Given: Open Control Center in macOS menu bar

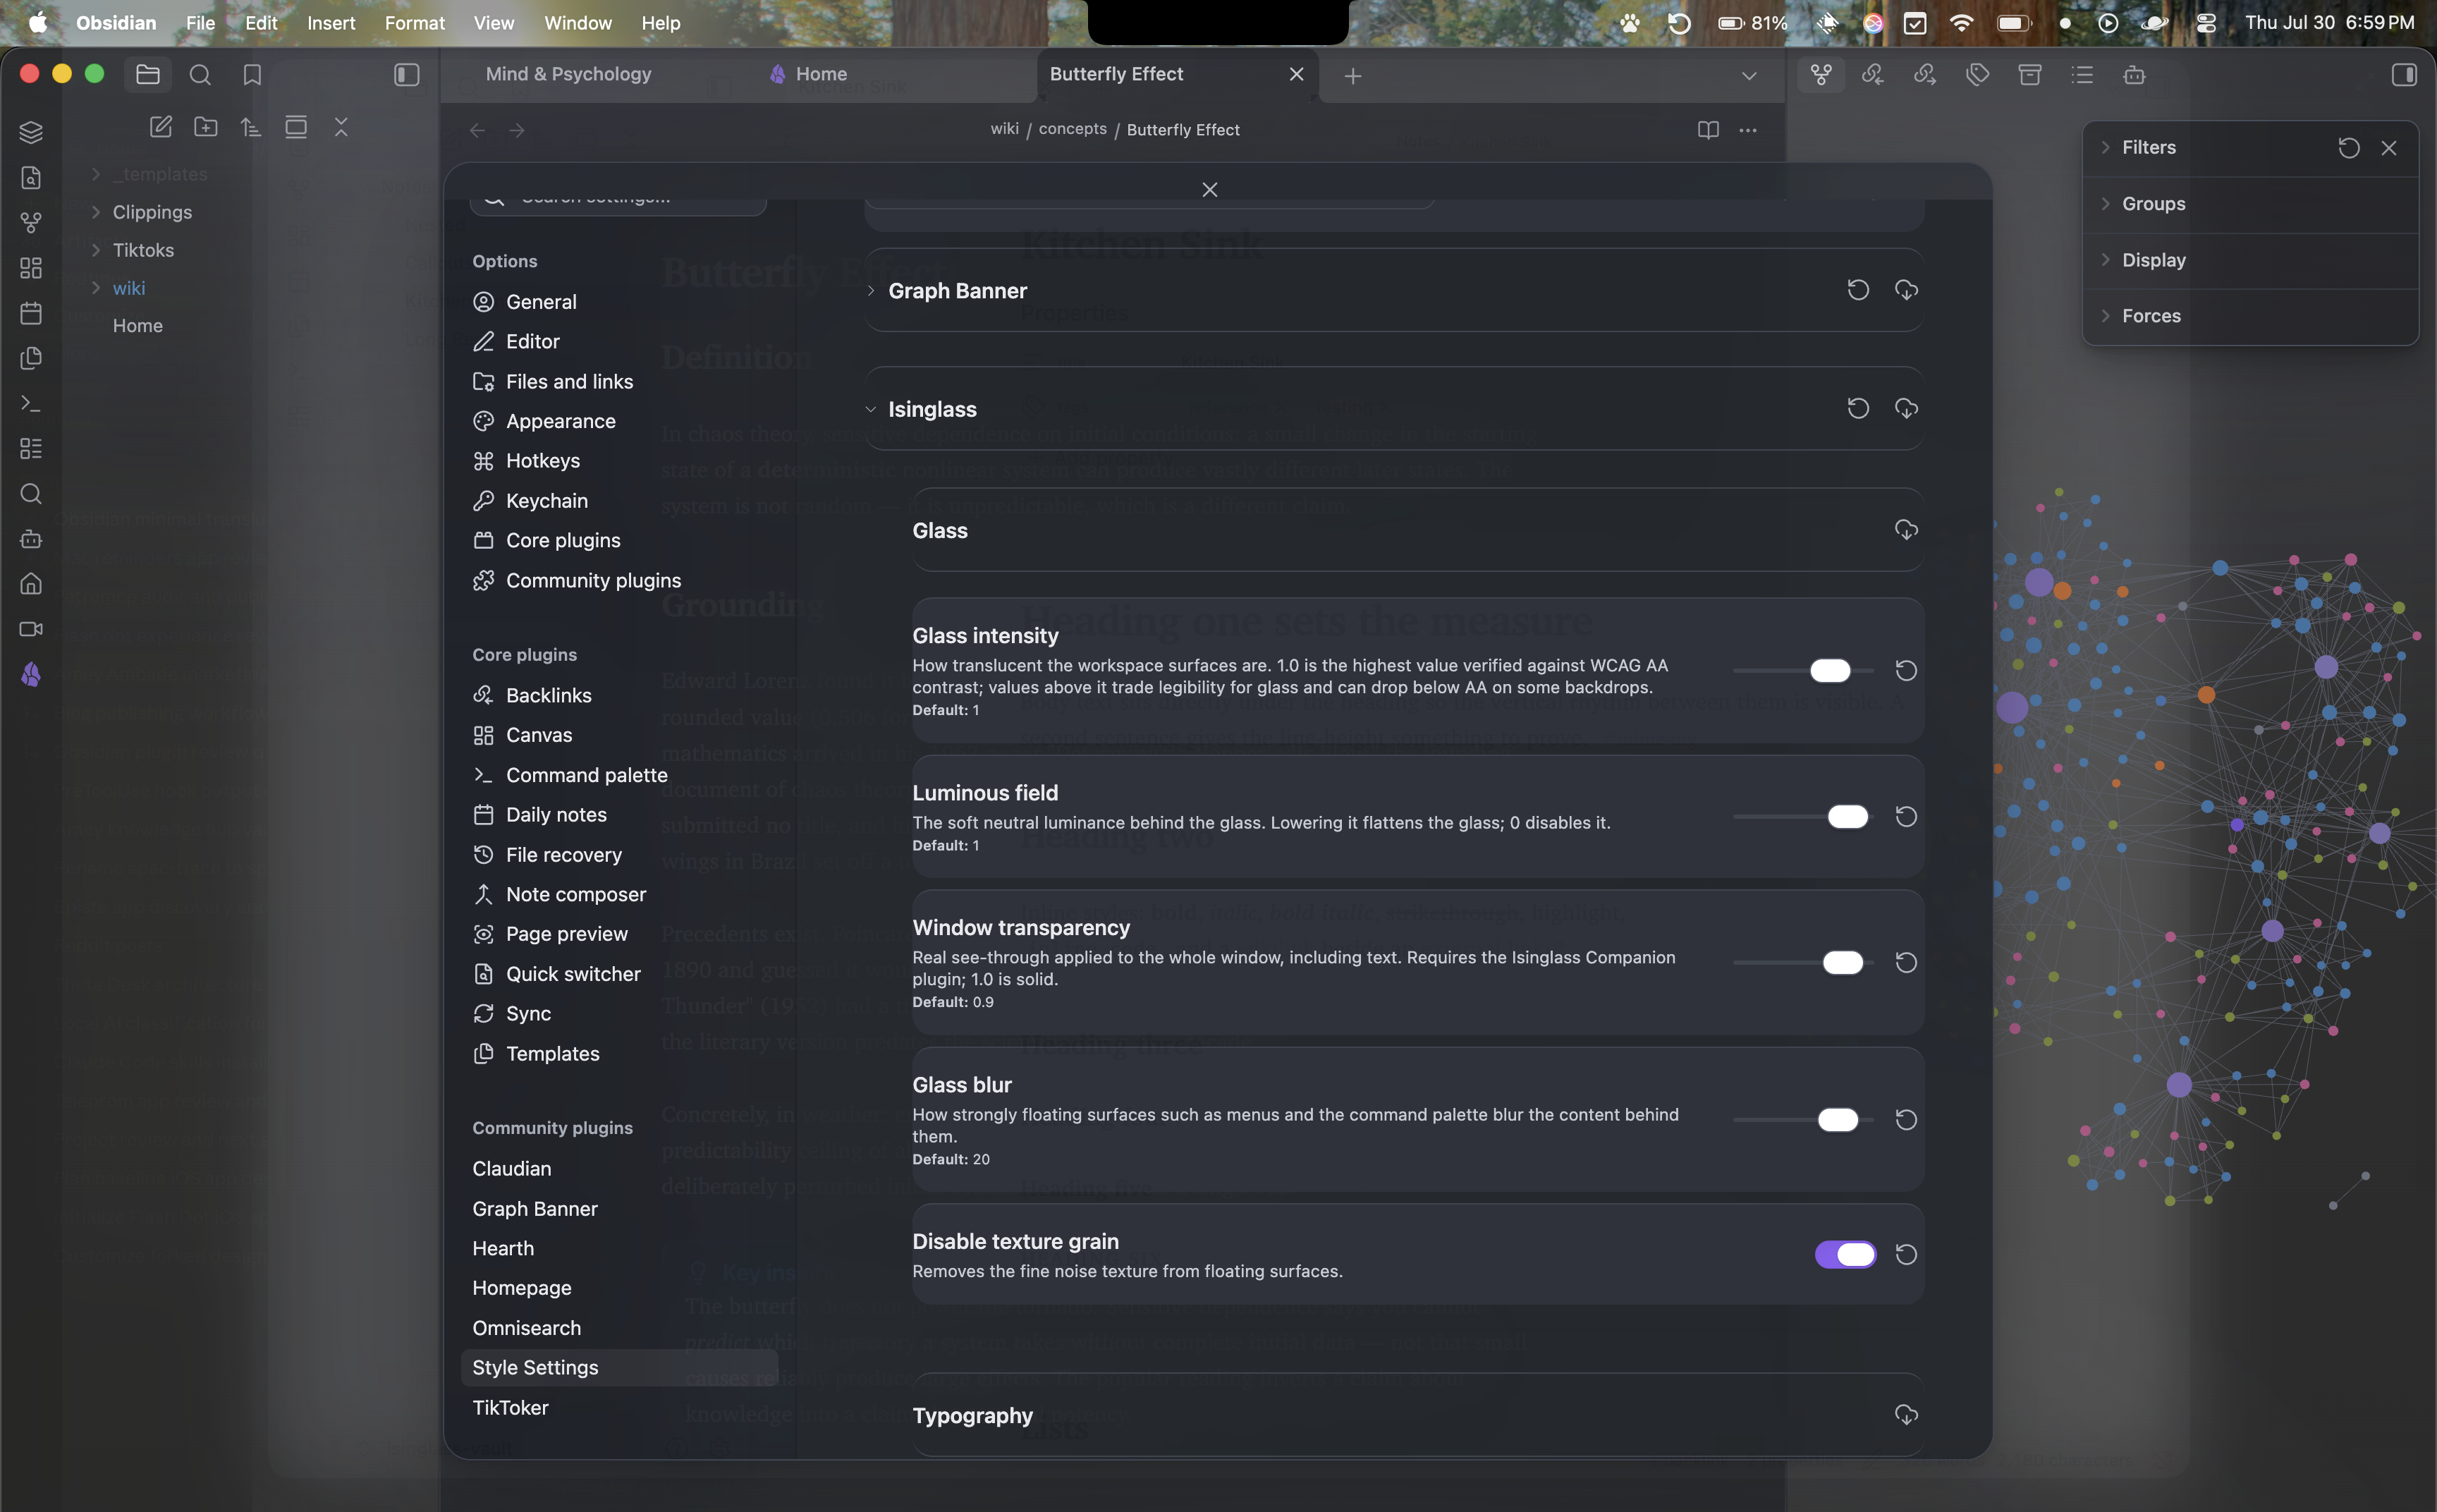Looking at the screenshot, I should point(2206,22).
